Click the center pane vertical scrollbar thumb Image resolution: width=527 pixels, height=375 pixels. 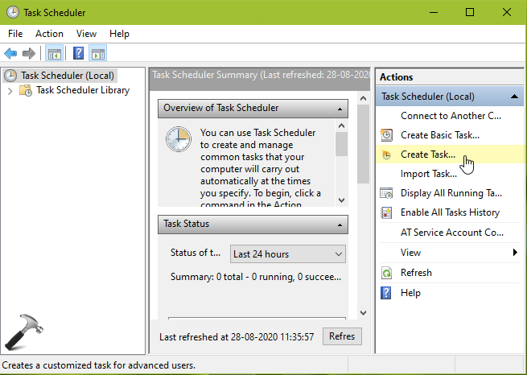363,144
